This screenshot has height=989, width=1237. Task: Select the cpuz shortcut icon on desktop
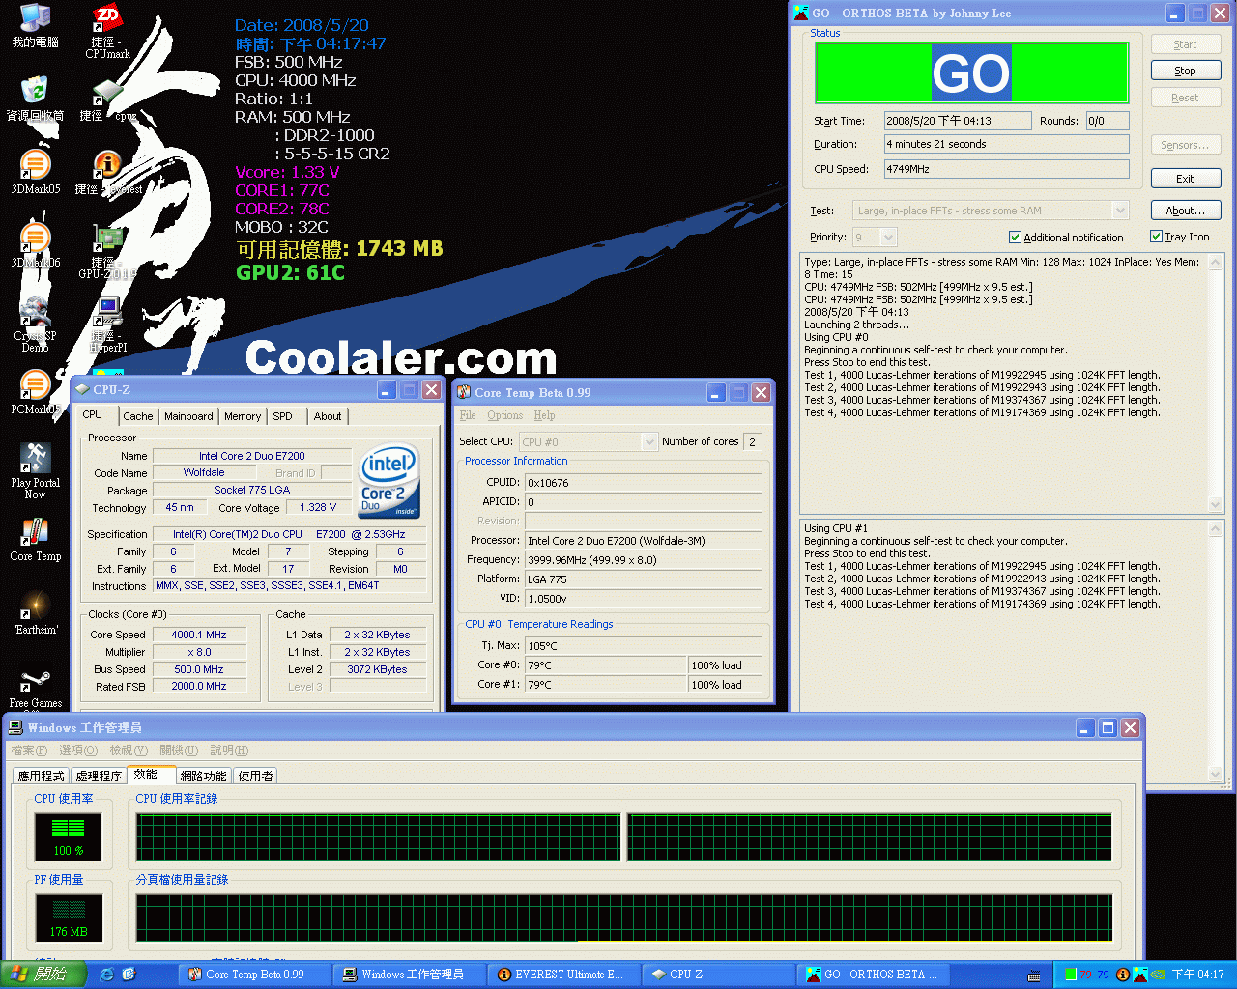click(x=107, y=99)
